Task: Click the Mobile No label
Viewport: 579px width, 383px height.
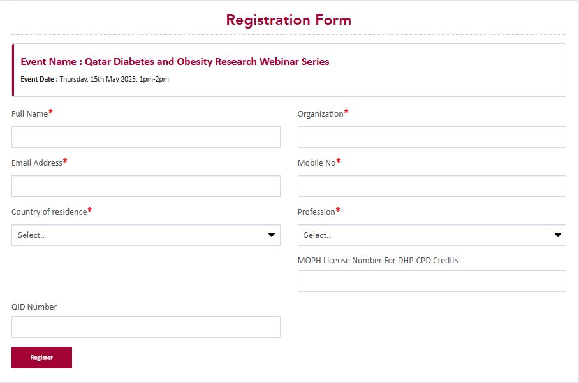Action: pyautogui.click(x=316, y=163)
